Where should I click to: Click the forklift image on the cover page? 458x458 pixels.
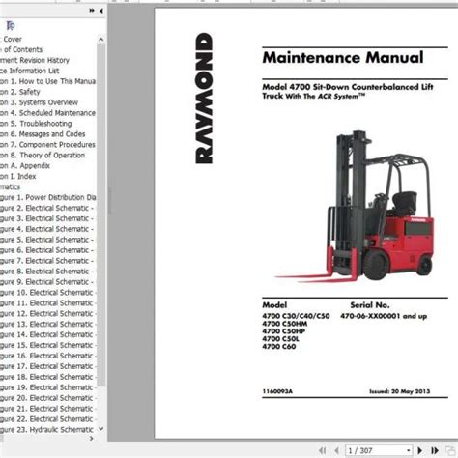pos(354,206)
